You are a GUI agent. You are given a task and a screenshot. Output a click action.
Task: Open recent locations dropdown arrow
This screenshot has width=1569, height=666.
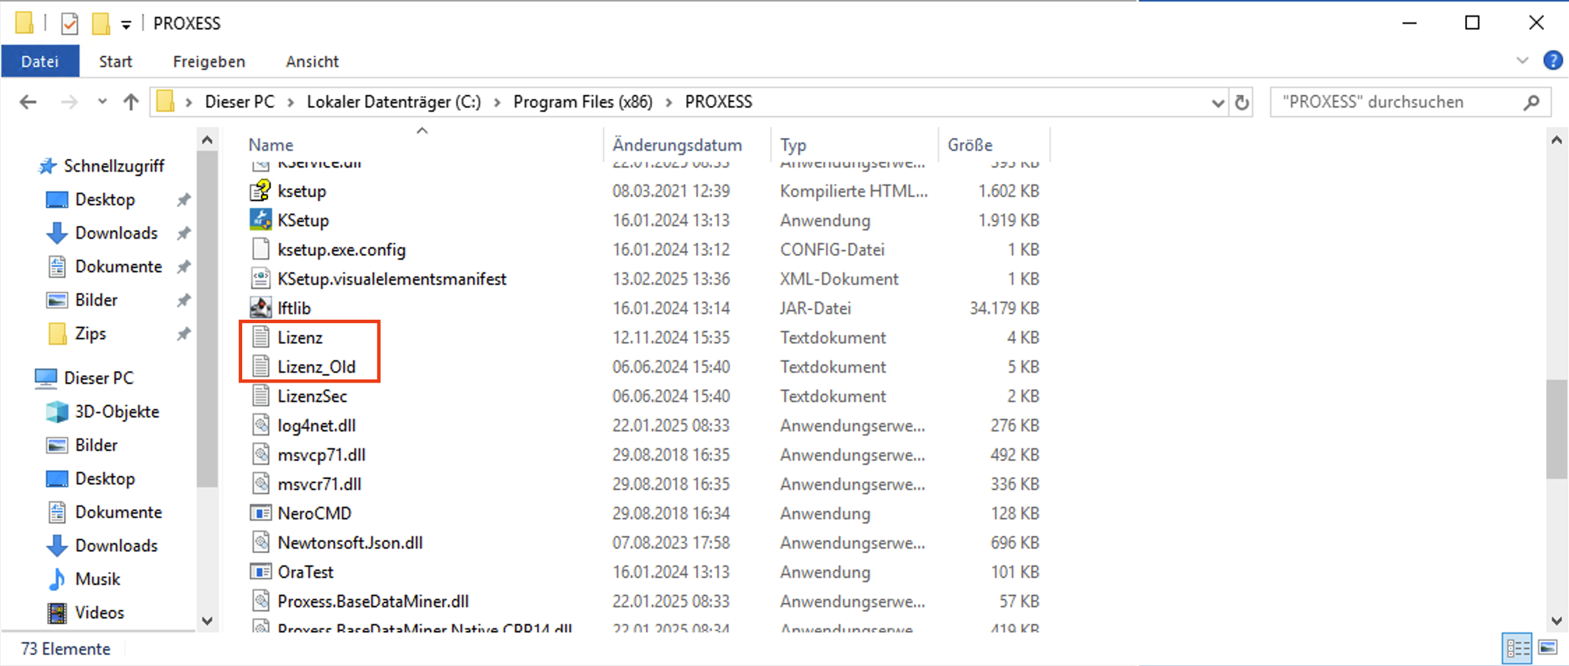coord(102,102)
